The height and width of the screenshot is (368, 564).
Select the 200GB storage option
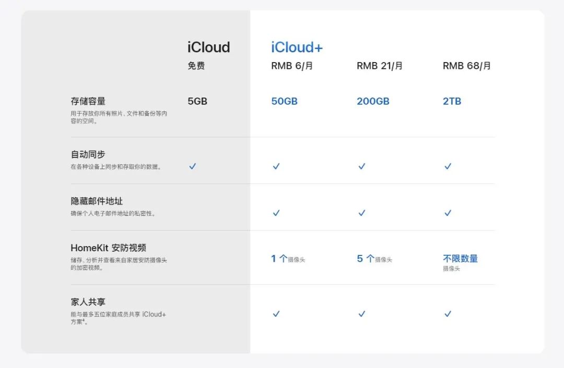click(x=373, y=101)
